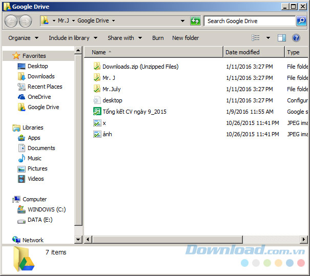Viewport: 310px width, 276px height.
Task: Select the JPEG icon for file x
Action: (97, 123)
